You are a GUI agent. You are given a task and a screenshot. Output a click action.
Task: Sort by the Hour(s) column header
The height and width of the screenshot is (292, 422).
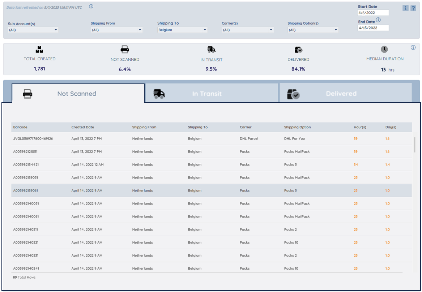click(x=360, y=127)
